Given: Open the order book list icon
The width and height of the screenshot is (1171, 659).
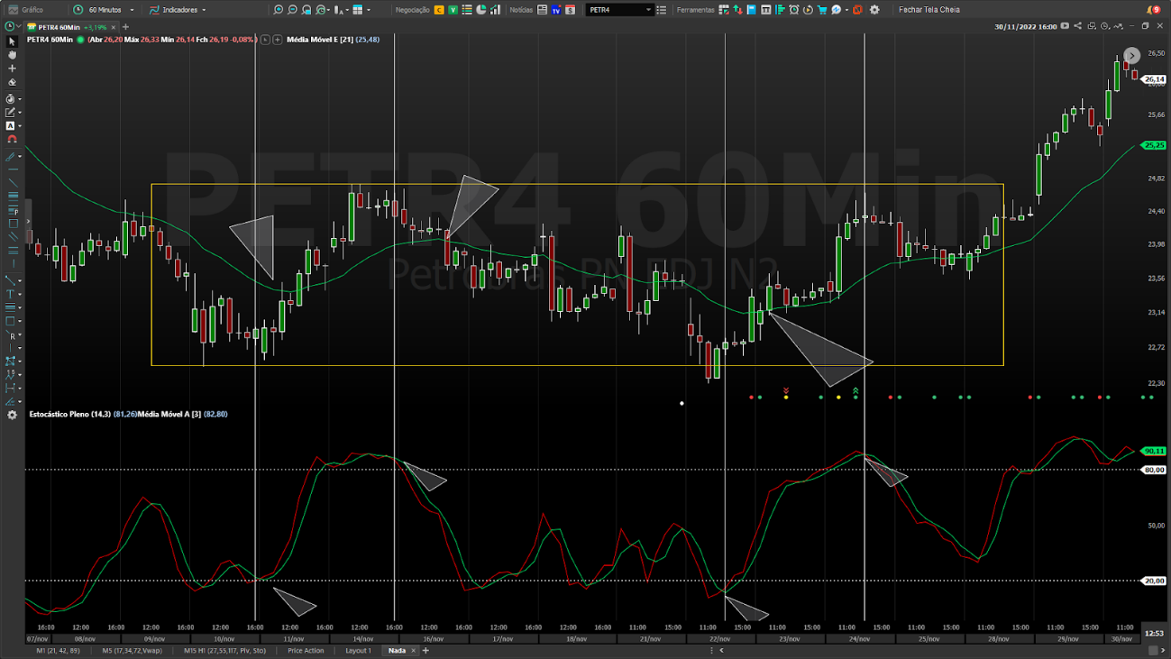Looking at the screenshot, I should (x=467, y=10).
